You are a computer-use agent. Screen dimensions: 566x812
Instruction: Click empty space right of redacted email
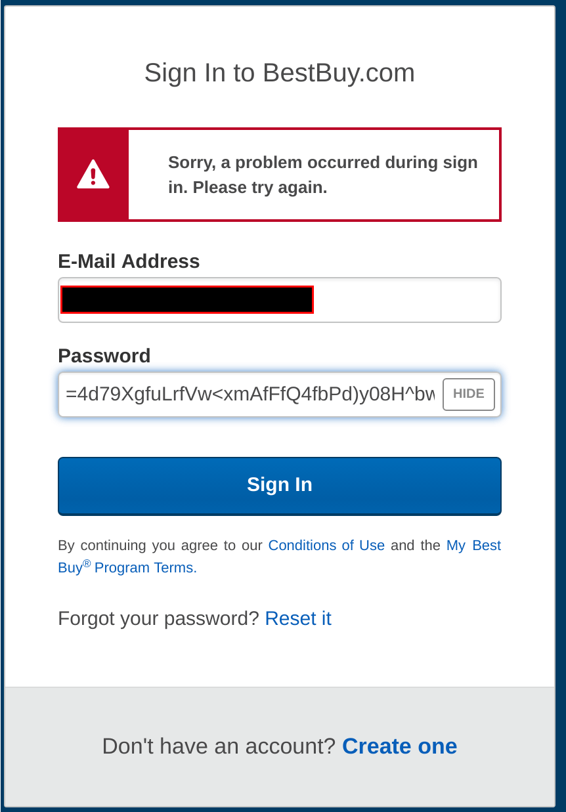point(407,300)
